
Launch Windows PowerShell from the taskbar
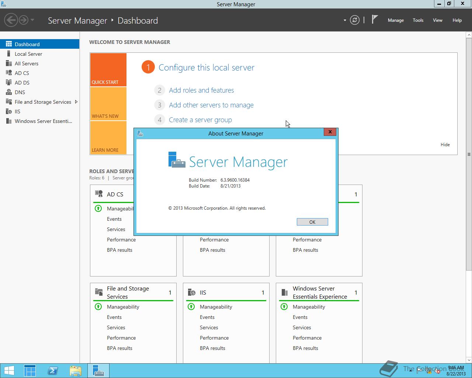coord(53,370)
